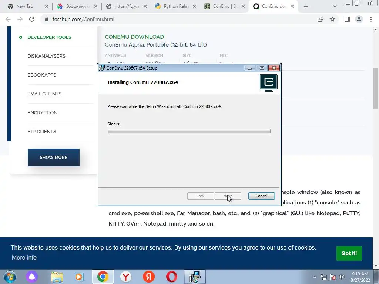379x284 pixels.
Task: Open the DEVELOPER TOOLS category
Action: [x=49, y=37]
